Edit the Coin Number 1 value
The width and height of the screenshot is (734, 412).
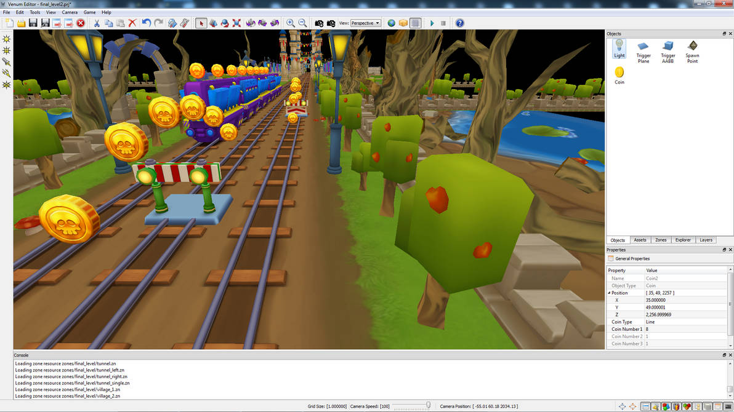click(x=687, y=329)
